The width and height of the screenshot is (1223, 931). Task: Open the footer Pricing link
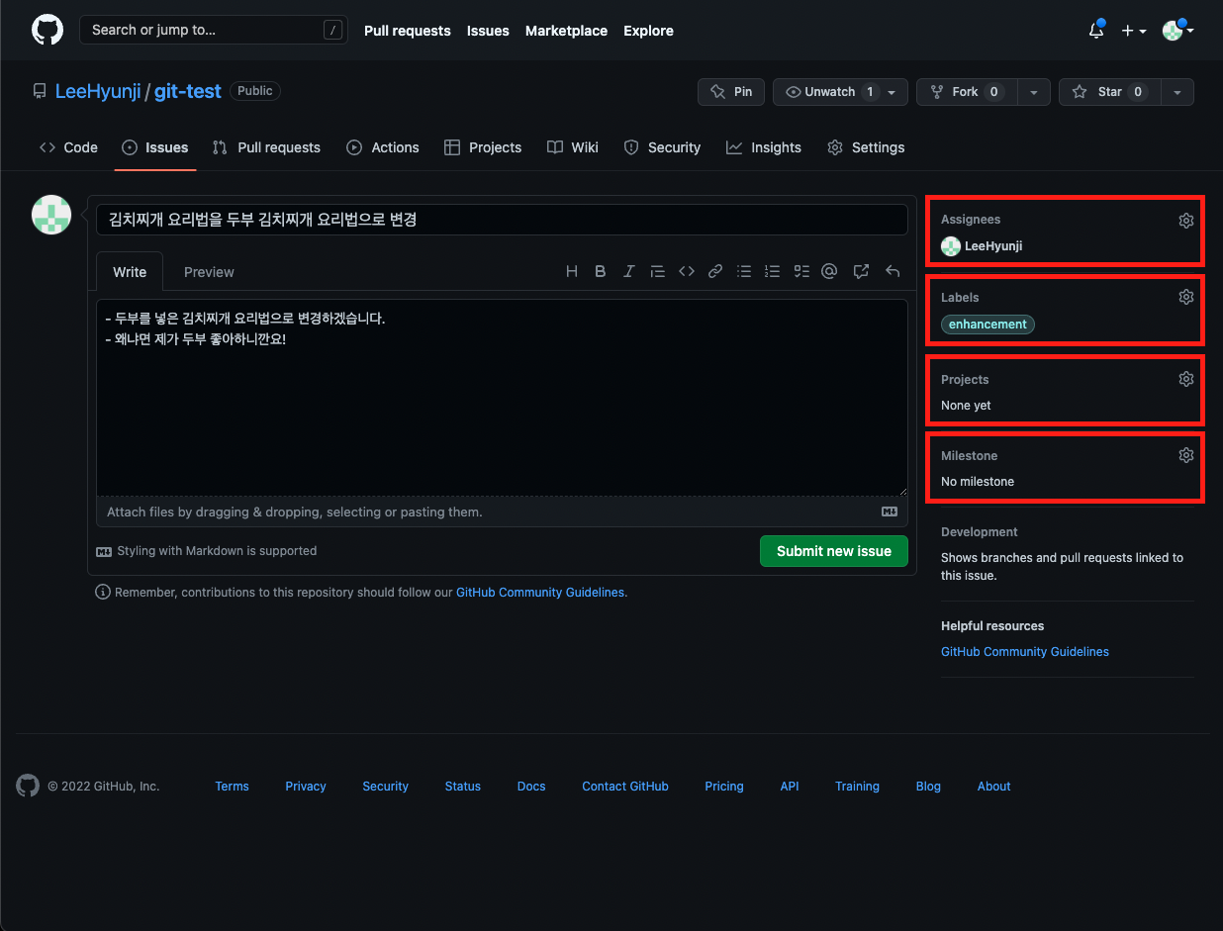pos(724,786)
